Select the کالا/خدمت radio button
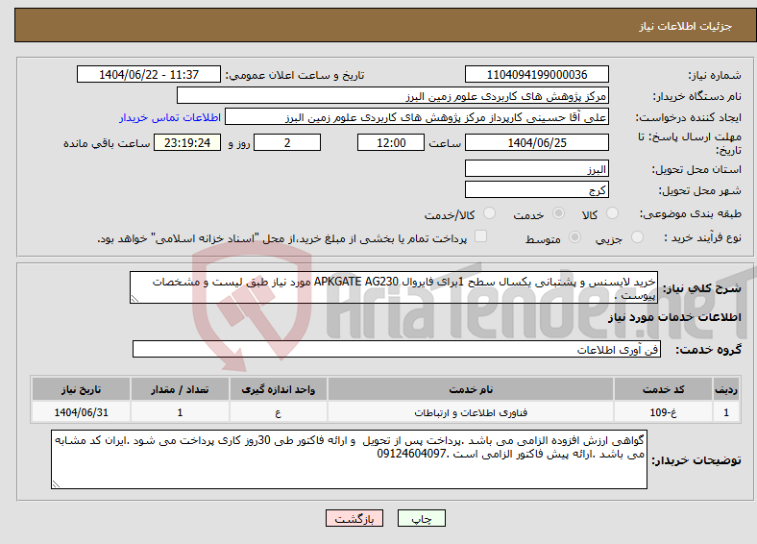757x544 pixels. coord(490,213)
